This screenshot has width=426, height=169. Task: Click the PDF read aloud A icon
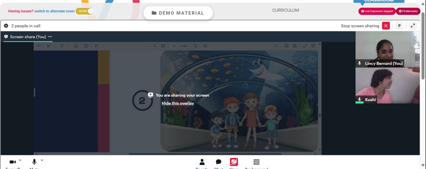point(96,46)
